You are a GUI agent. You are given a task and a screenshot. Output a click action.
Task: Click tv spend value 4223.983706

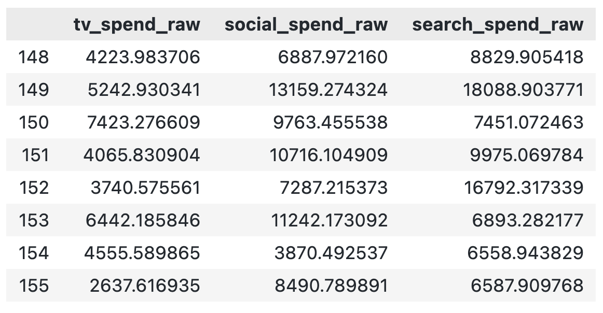coord(143,57)
